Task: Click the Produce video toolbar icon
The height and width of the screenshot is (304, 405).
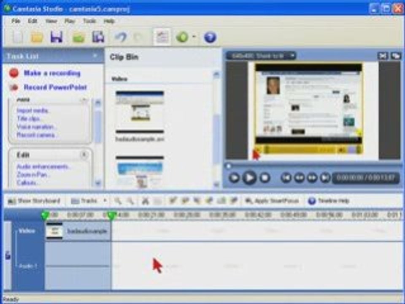Action: [x=98, y=37]
